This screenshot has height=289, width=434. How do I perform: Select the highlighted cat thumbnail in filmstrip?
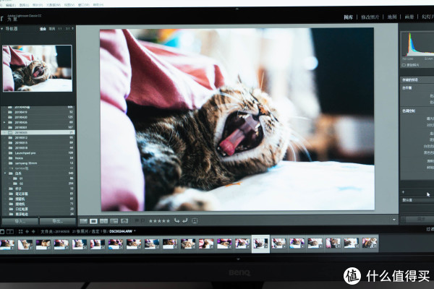(x=260, y=243)
